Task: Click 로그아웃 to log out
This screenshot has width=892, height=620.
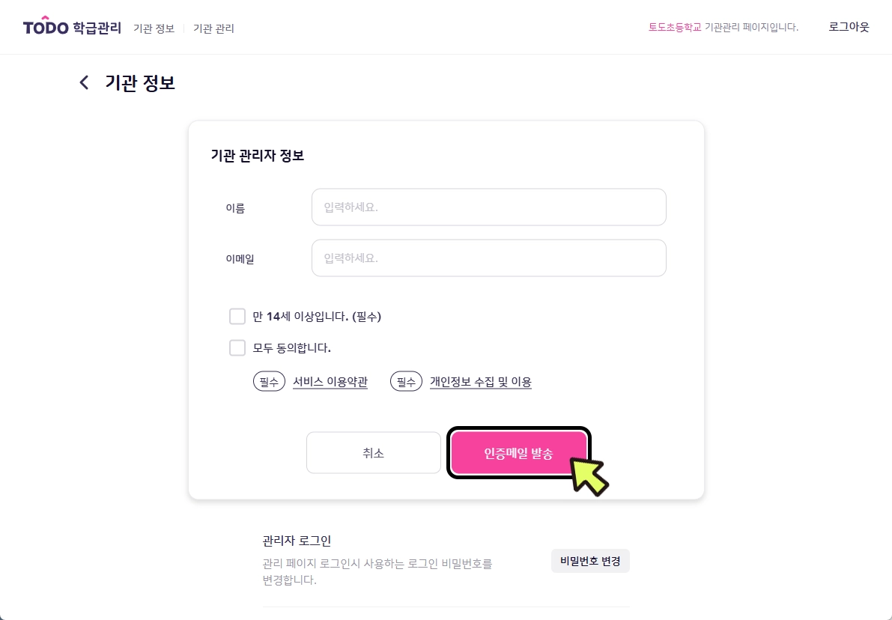Action: (849, 27)
